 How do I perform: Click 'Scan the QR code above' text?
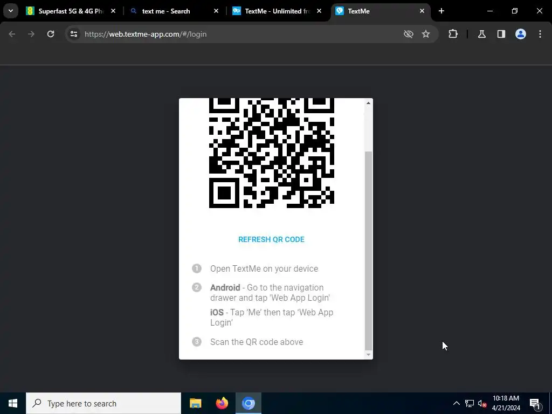[x=257, y=342]
